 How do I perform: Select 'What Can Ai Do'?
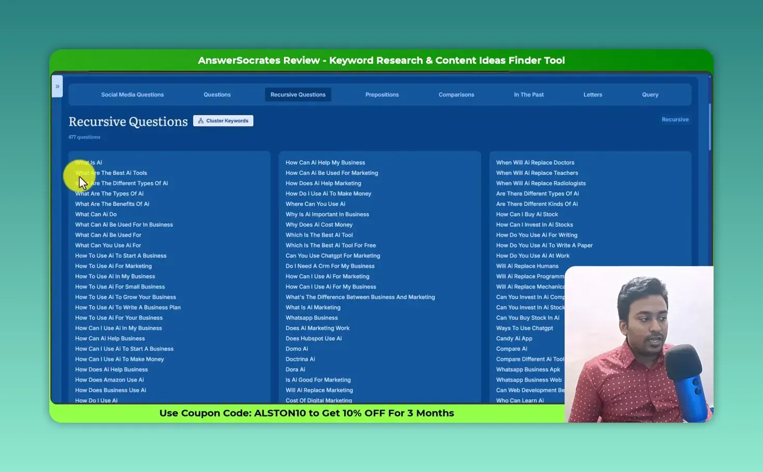(96, 215)
